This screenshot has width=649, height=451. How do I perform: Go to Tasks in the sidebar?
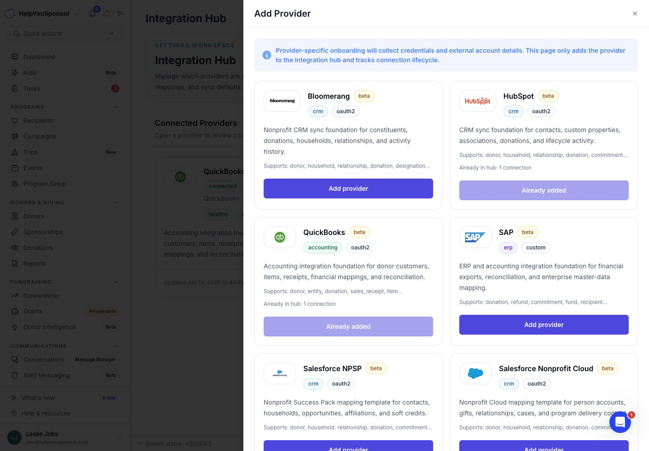(x=65, y=88)
